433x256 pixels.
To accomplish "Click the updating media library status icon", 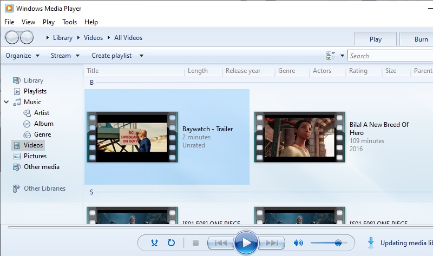I will [x=371, y=243].
